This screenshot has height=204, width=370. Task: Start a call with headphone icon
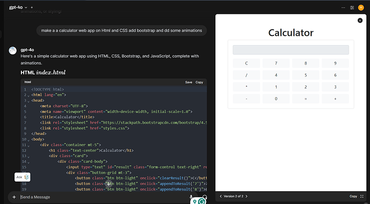[x=205, y=196]
